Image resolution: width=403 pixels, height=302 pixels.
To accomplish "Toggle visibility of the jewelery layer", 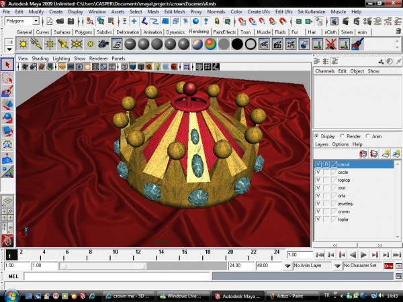I will 318,203.
